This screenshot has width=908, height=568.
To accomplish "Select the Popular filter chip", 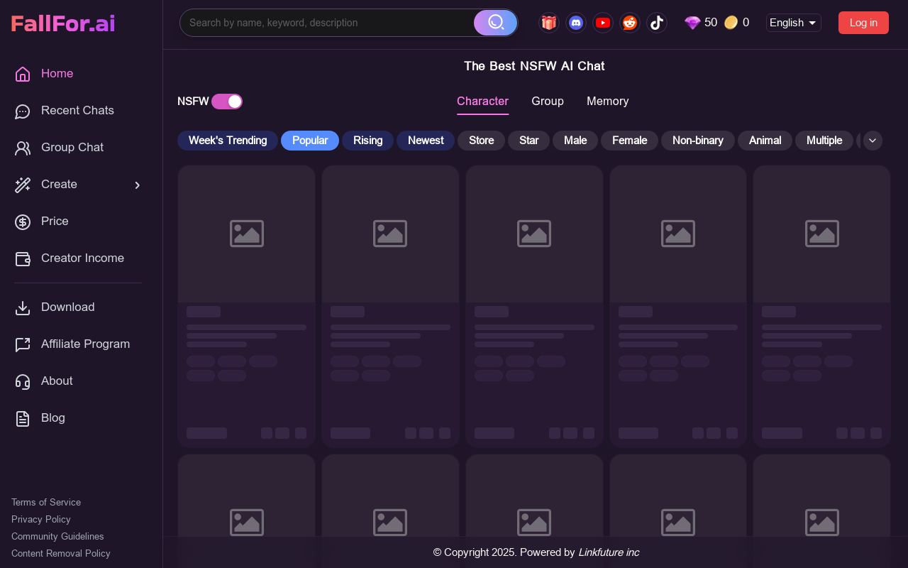I will pyautogui.click(x=310, y=141).
